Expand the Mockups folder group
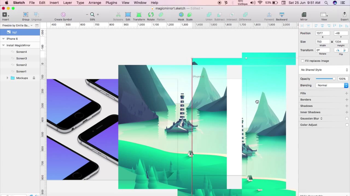This screenshot has height=196, width=350. [x=7, y=78]
